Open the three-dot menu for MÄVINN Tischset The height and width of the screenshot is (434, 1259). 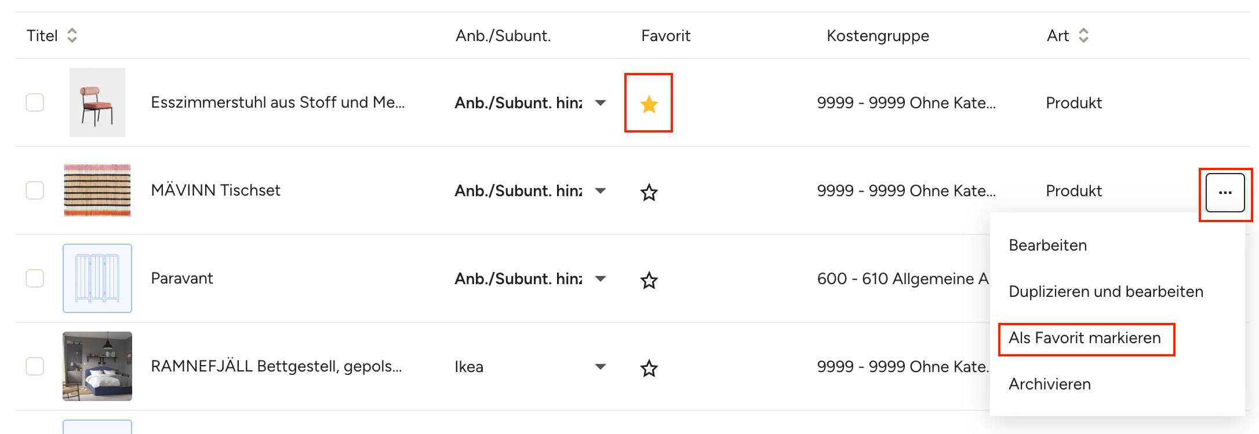[x=1225, y=193]
